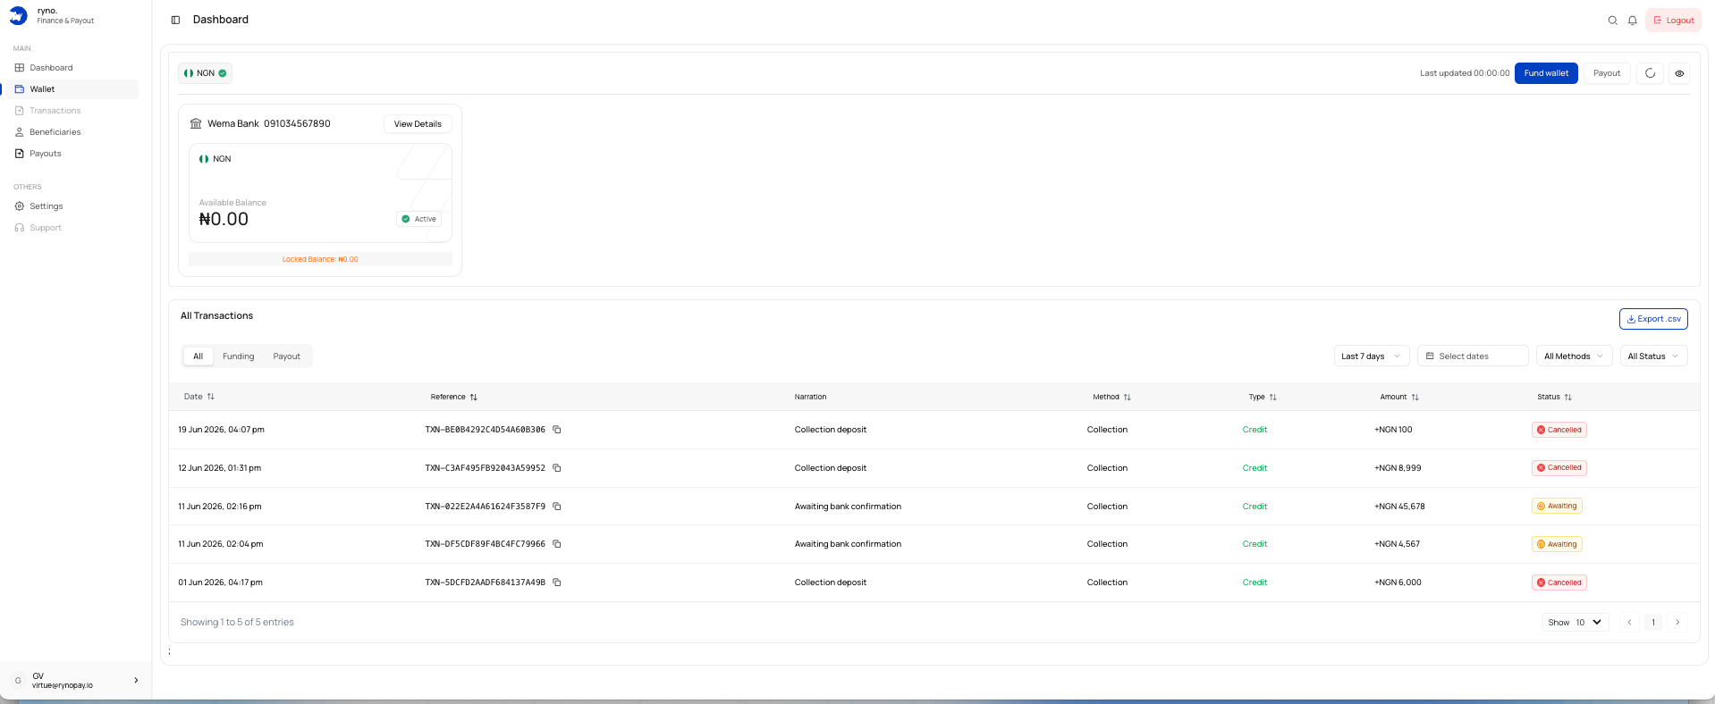Copy reference TXN-C3AF495FB92043A59952

point(556,468)
